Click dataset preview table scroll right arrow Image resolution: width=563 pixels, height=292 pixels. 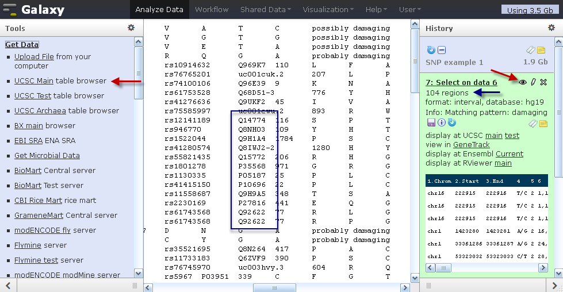click(543, 268)
